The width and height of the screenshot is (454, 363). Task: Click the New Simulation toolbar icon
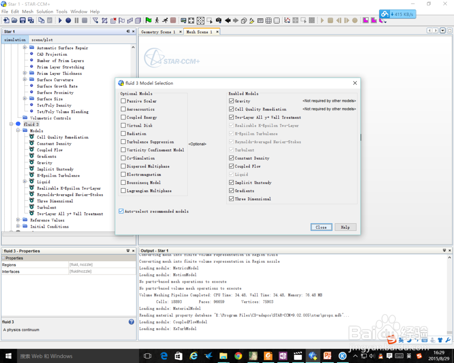tap(6, 20)
